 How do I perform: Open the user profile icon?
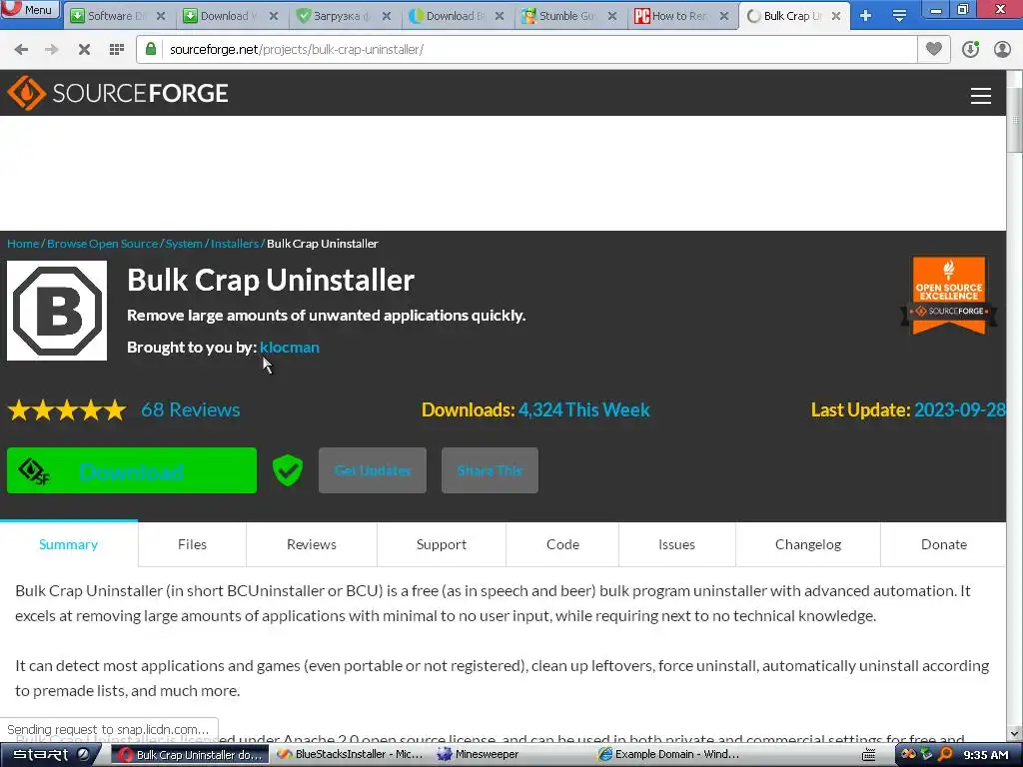tap(1002, 50)
